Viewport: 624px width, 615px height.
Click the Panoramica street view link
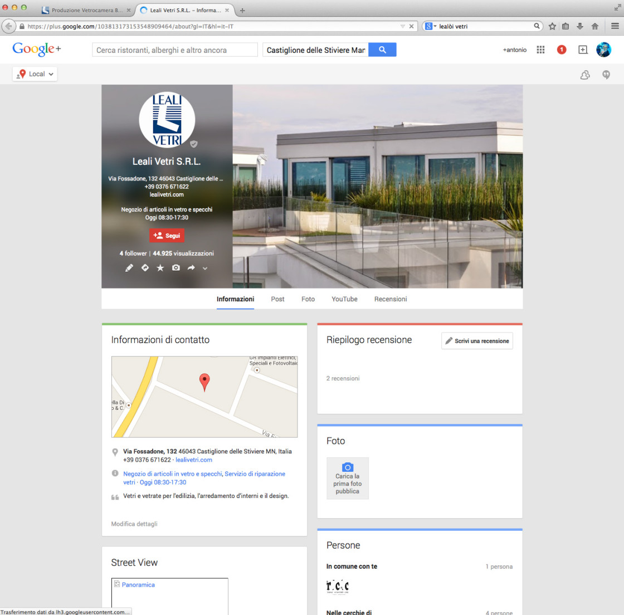tap(138, 585)
